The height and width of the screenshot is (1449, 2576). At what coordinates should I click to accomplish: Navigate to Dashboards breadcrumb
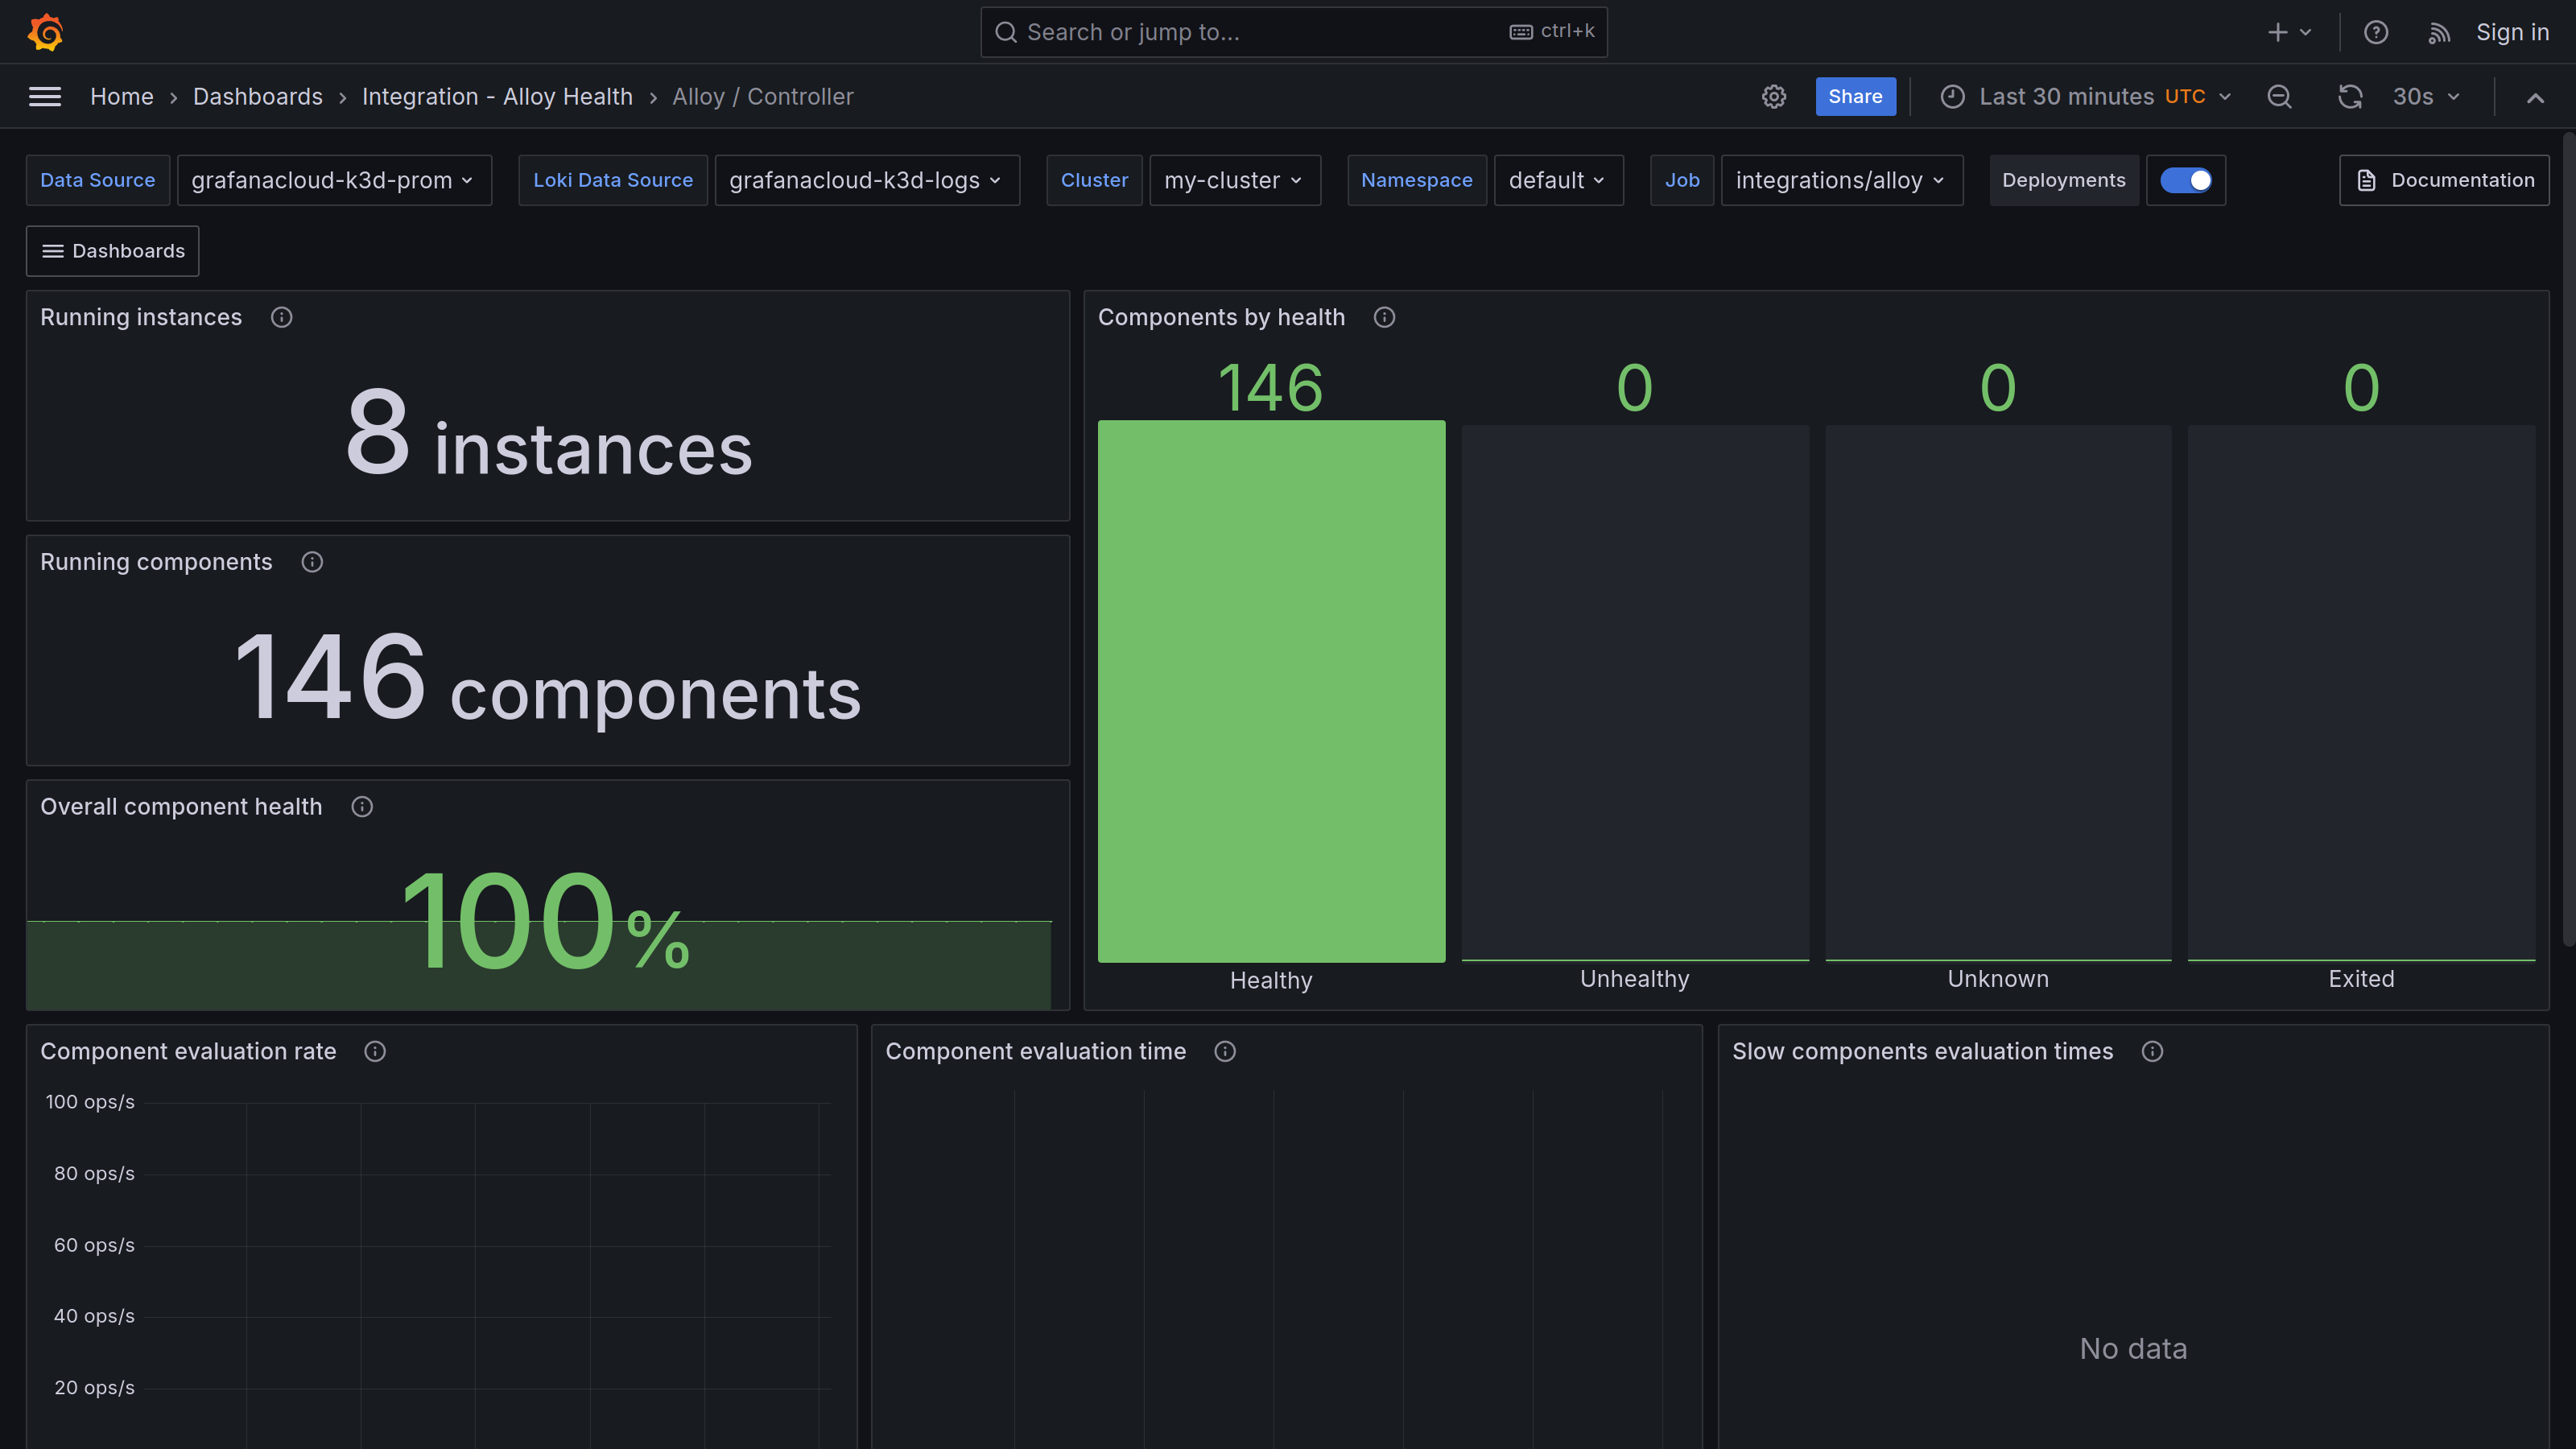pos(257,96)
